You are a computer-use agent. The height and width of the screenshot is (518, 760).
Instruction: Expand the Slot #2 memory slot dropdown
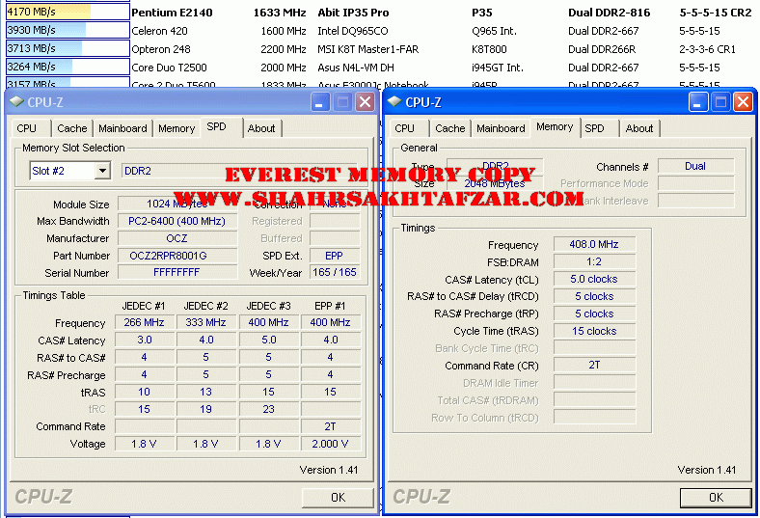pos(102,171)
